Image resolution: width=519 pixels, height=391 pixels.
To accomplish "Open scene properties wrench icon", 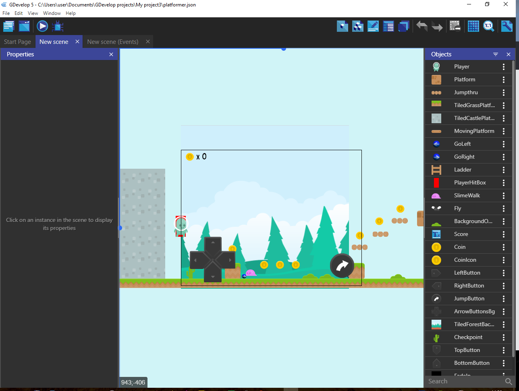I will click(x=507, y=27).
